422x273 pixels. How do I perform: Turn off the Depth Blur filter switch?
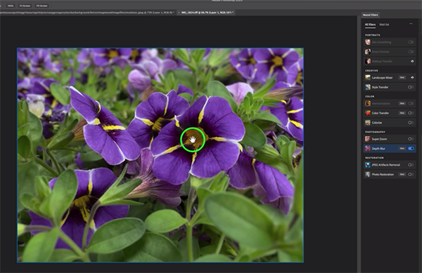coord(411,149)
